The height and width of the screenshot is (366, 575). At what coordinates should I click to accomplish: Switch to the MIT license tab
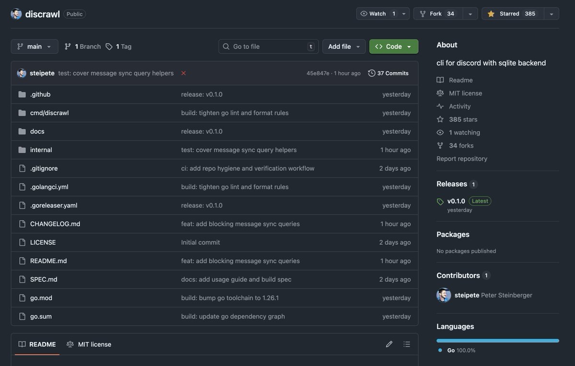coord(89,344)
